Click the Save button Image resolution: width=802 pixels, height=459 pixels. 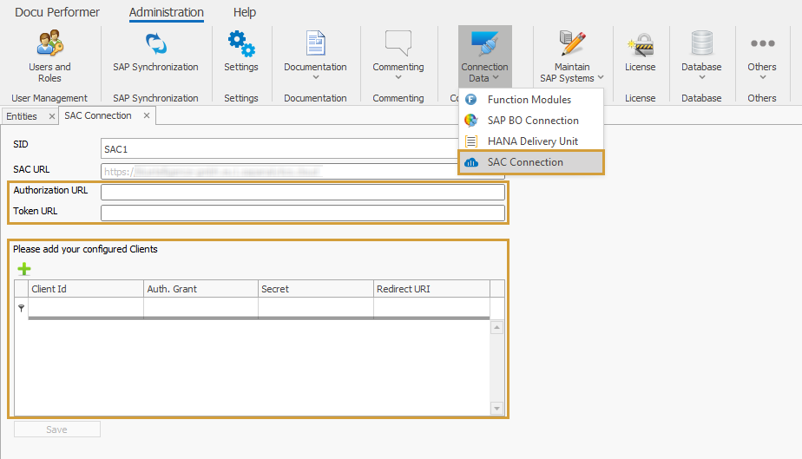[x=56, y=429]
